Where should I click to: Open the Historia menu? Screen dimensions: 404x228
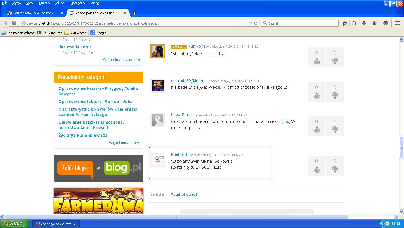click(x=44, y=3)
